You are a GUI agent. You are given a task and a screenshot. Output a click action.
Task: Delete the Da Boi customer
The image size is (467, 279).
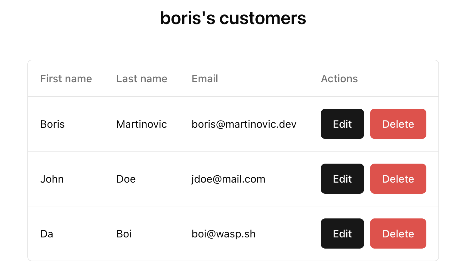(x=398, y=234)
